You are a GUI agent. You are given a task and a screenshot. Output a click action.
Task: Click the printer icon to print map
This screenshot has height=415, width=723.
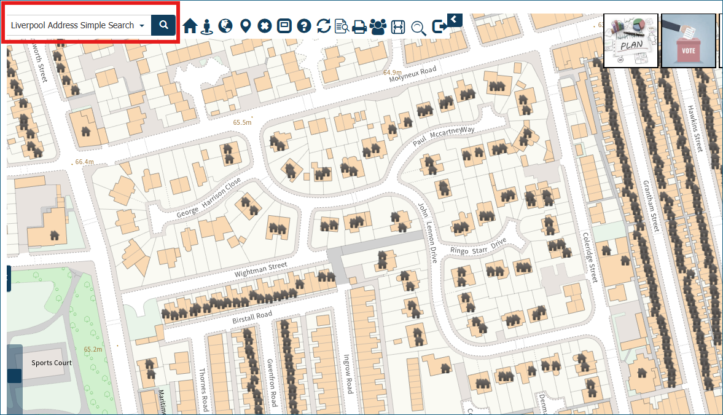(359, 27)
